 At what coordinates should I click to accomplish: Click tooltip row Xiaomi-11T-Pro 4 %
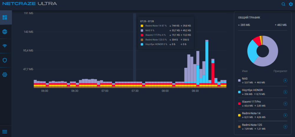(x=166, y=35)
